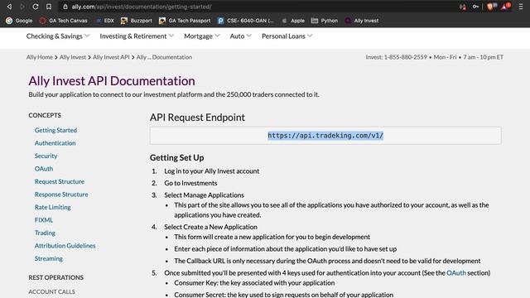Expand Personal Loans menu

287,36
